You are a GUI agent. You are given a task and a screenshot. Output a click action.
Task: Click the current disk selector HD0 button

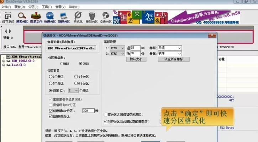point(72,48)
